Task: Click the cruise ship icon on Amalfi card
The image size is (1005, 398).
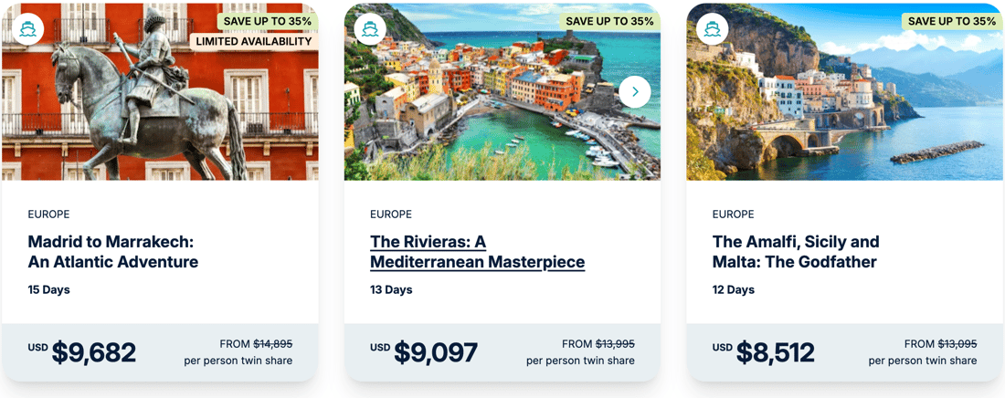Action: click(x=713, y=29)
